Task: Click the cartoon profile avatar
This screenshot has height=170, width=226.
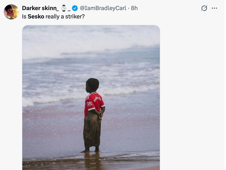Action: coord(11,12)
